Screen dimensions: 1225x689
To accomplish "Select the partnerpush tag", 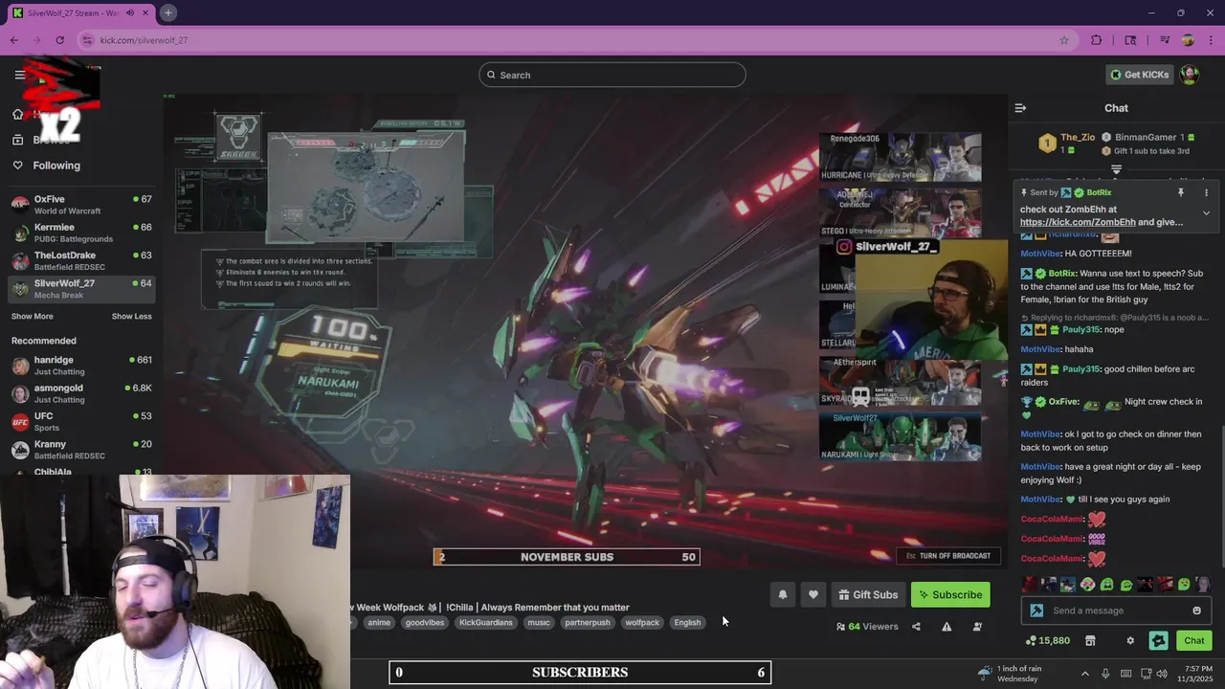I will (x=588, y=622).
